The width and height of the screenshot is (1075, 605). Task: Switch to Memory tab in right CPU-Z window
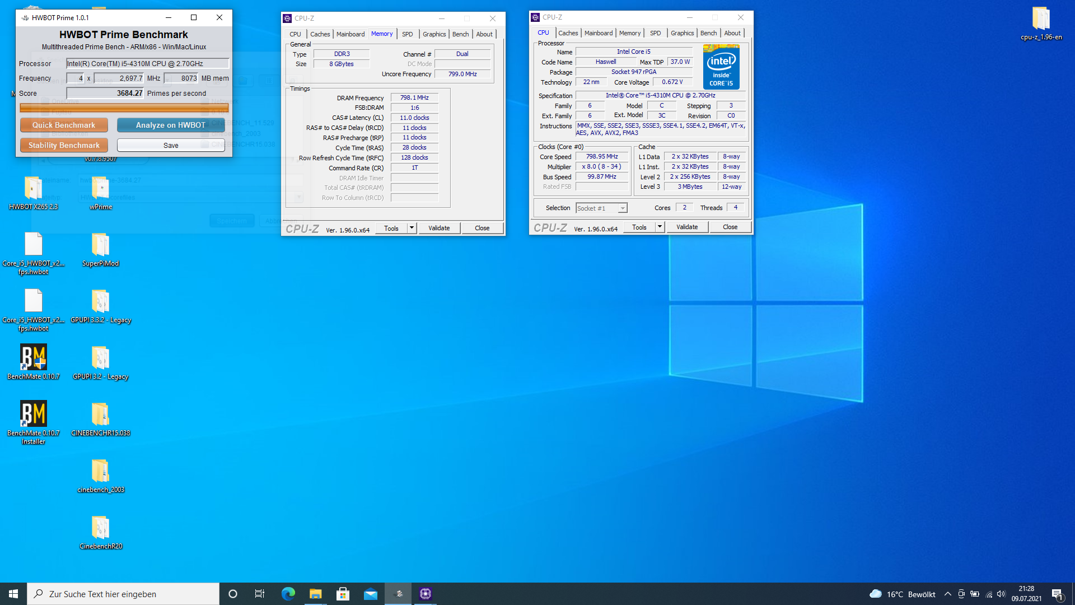(x=629, y=33)
